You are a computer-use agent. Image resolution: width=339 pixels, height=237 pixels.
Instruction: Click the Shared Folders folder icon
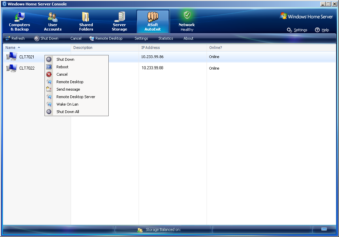click(86, 17)
